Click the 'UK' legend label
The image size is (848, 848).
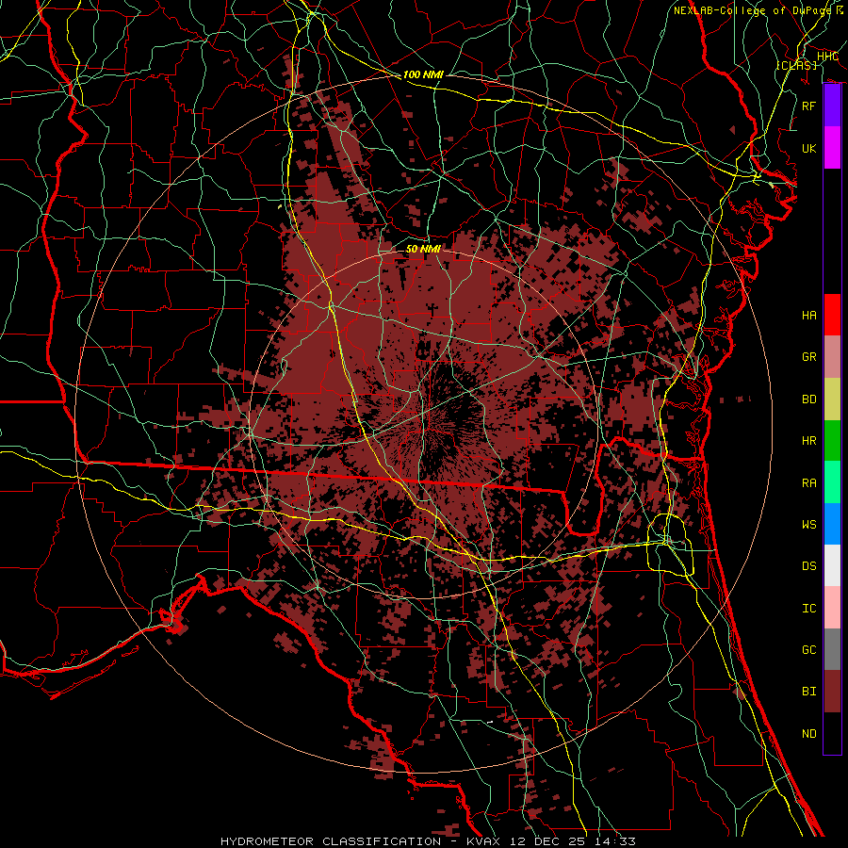808,148
